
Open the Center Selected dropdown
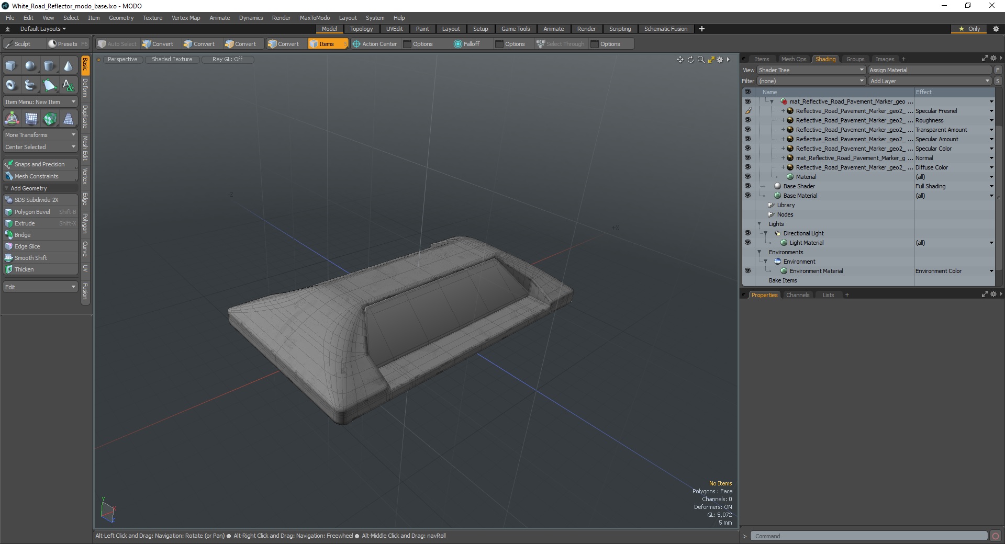coord(40,147)
